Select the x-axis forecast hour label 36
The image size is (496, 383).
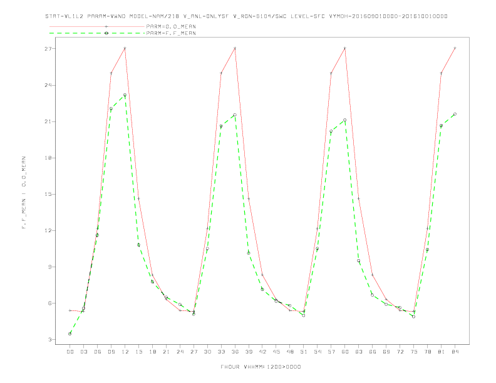[x=235, y=352]
